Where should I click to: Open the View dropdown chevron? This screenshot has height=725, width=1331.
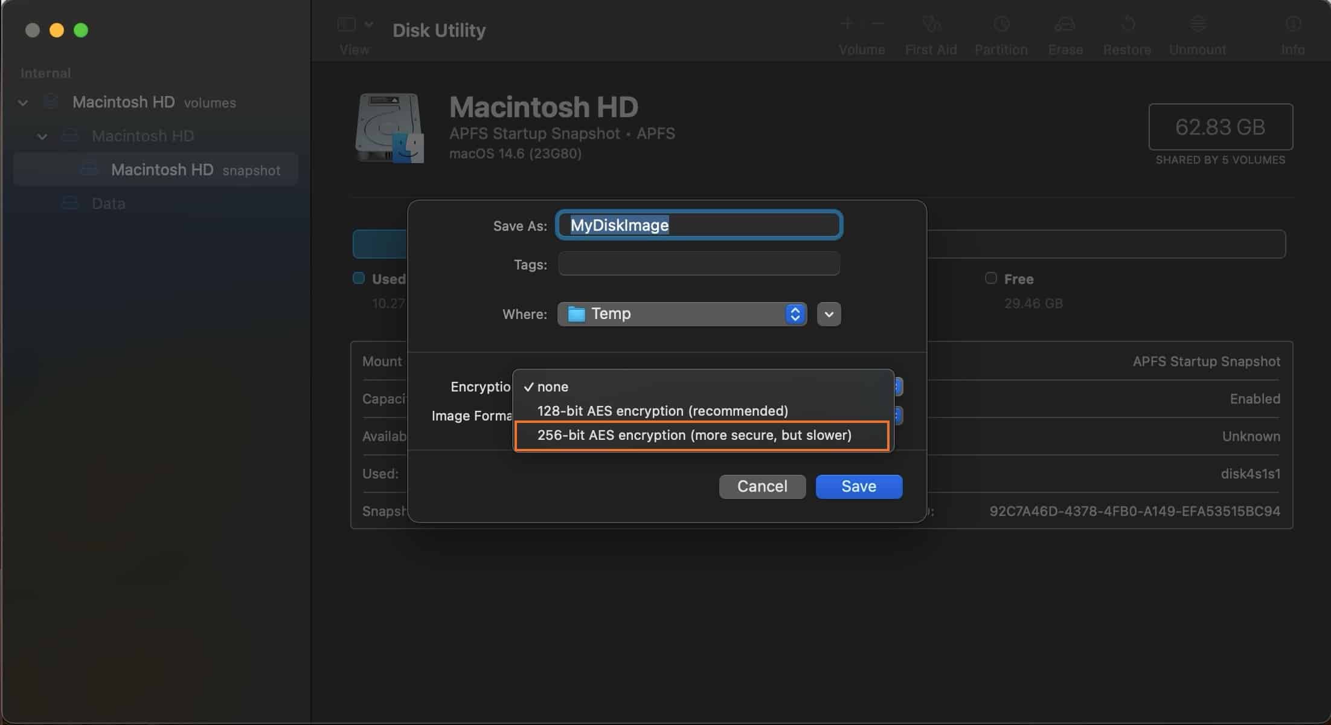point(369,24)
